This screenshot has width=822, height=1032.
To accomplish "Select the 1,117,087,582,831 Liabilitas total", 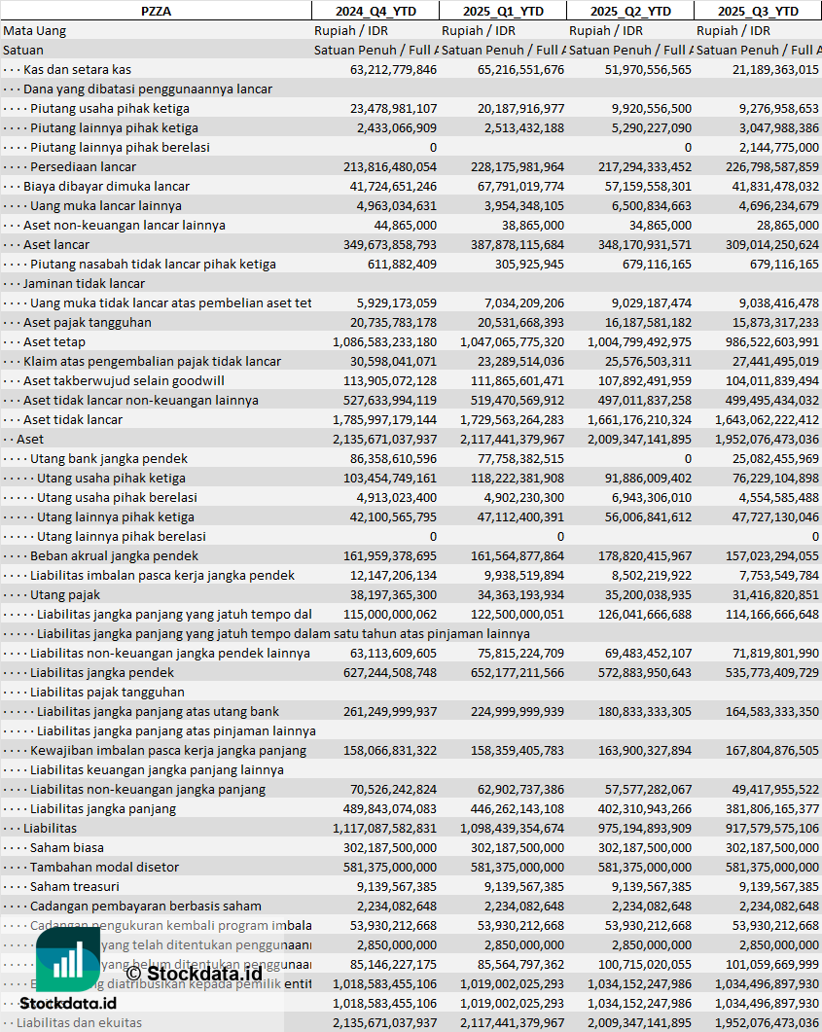I will click(x=385, y=828).
